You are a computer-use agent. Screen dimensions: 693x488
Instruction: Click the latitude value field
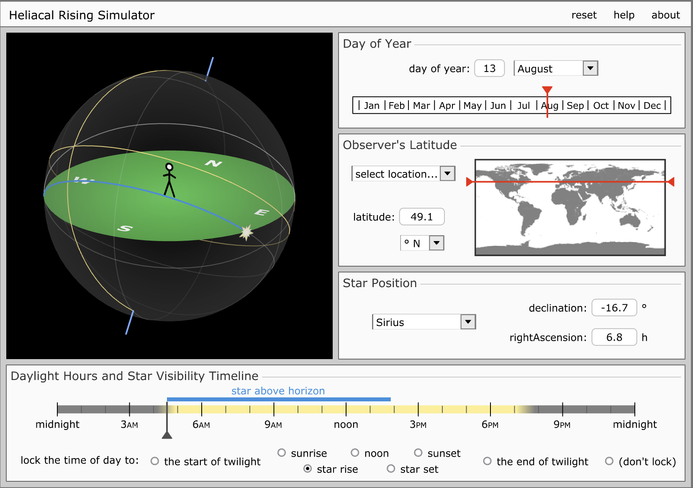pyautogui.click(x=421, y=217)
